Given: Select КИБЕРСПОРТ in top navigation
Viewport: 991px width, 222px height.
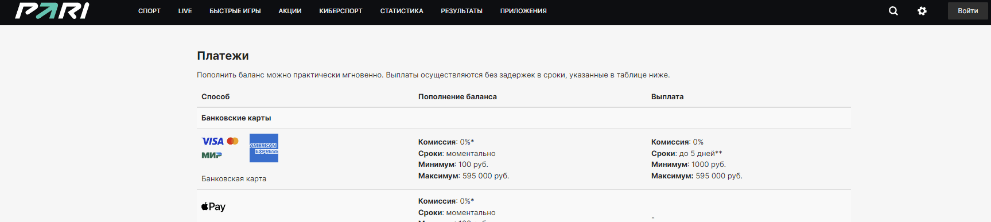Looking at the screenshot, I should tap(341, 11).
